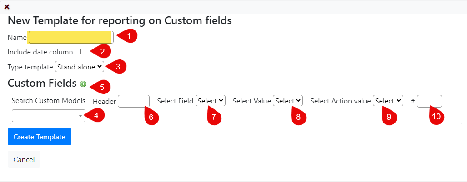Click the red callout marker numbered 5

100,87
